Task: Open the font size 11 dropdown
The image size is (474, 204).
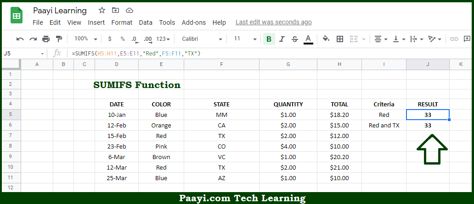Action: coord(245,39)
